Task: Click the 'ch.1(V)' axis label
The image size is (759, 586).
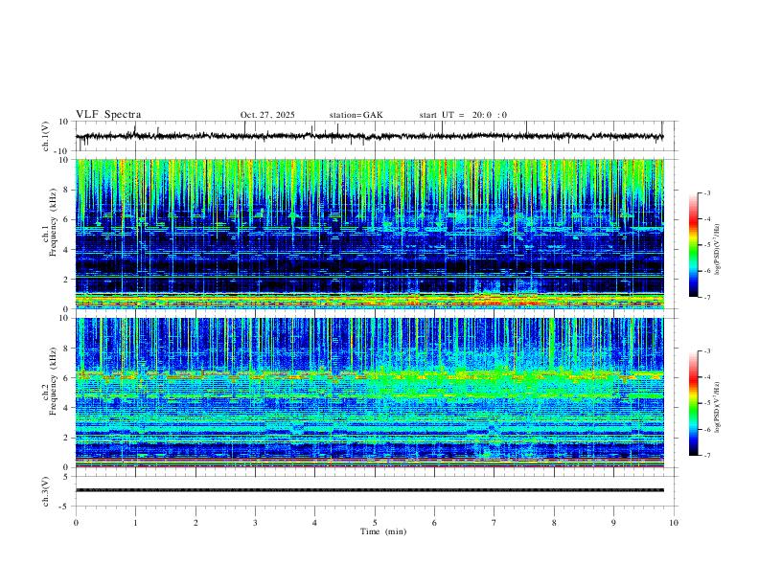Action: [46, 136]
